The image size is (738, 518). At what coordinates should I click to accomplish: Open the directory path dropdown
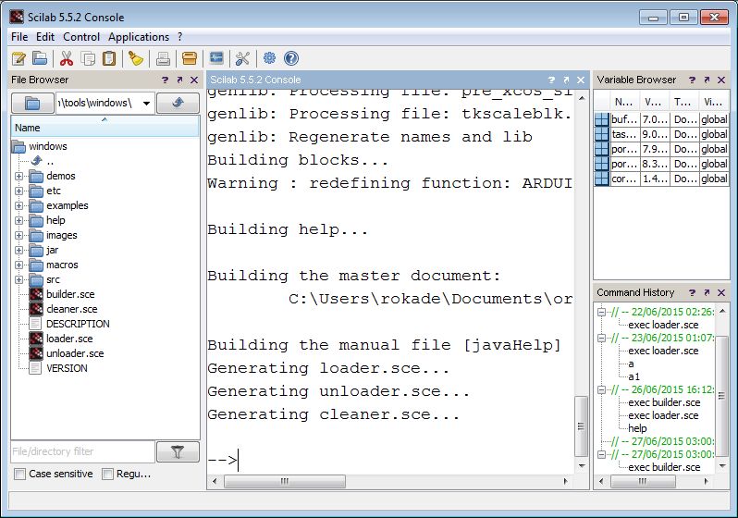coord(146,103)
